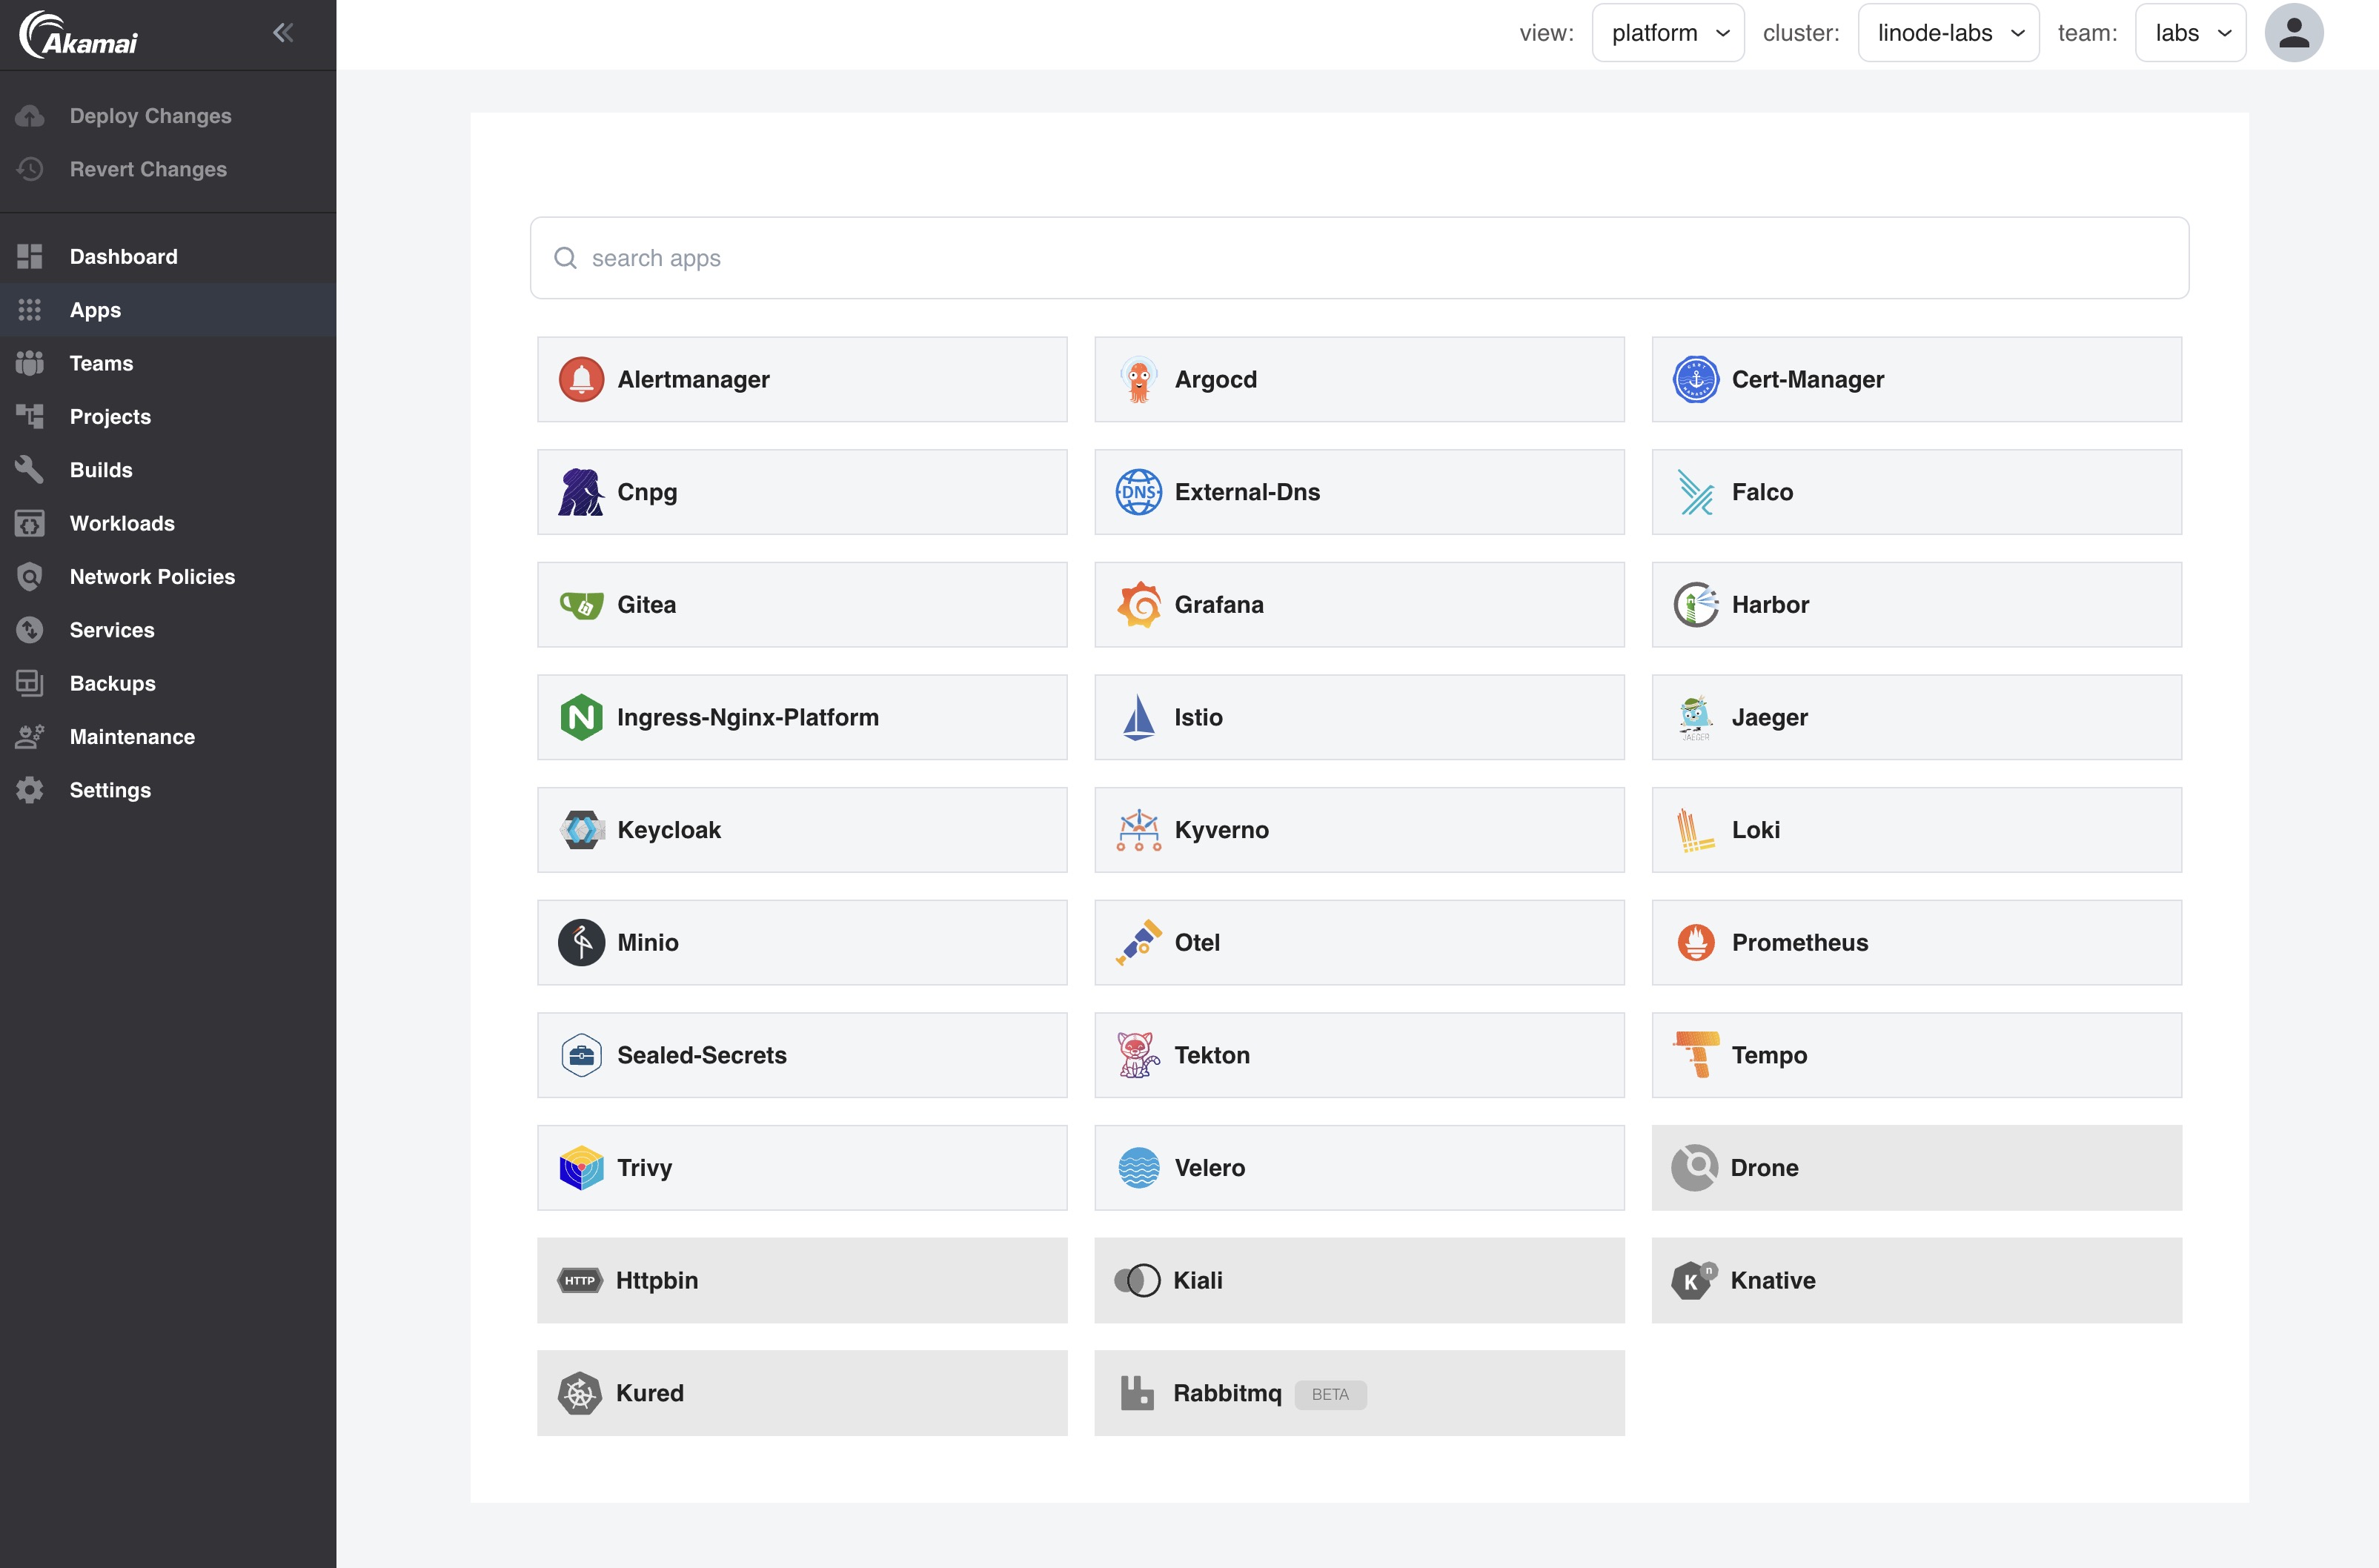
Task: Collapse the sidebar with double-chevron icon
Action: [283, 33]
